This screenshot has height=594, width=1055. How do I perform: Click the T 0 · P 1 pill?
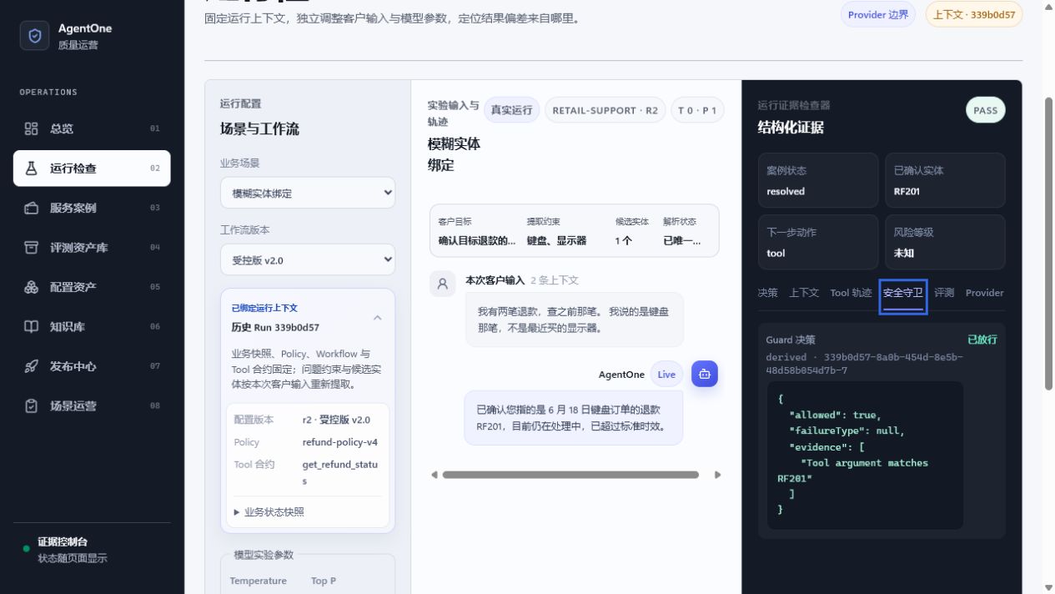click(x=697, y=110)
